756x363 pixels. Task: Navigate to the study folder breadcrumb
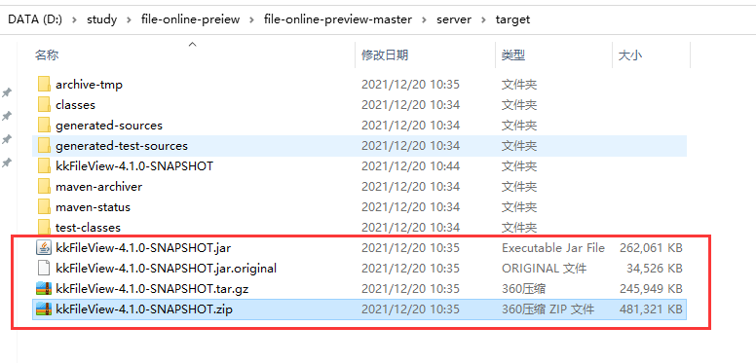(x=101, y=19)
